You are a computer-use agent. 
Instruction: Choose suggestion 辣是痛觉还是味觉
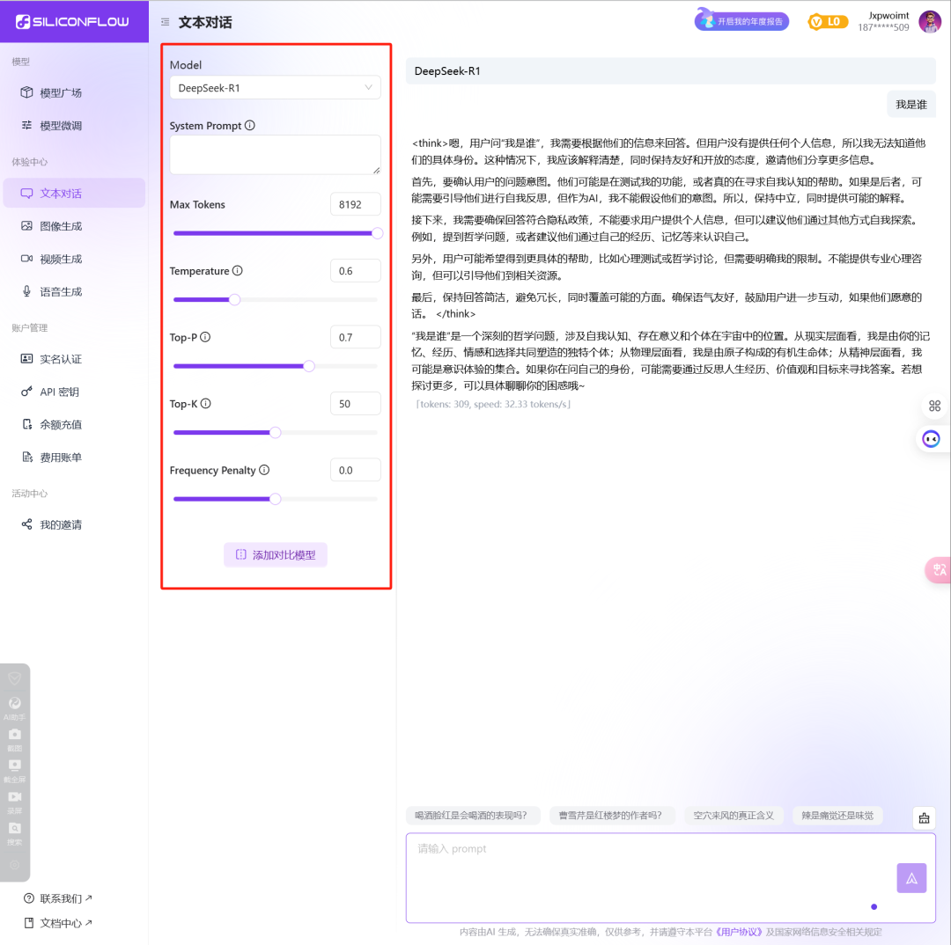[837, 816]
